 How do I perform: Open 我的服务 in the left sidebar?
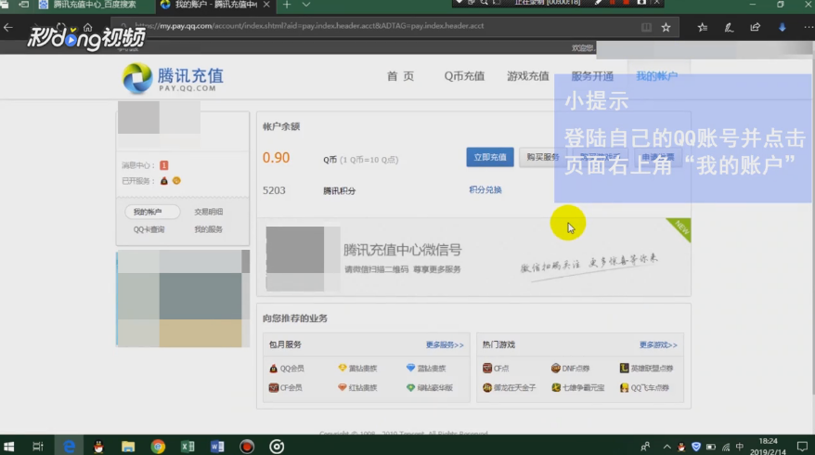209,229
